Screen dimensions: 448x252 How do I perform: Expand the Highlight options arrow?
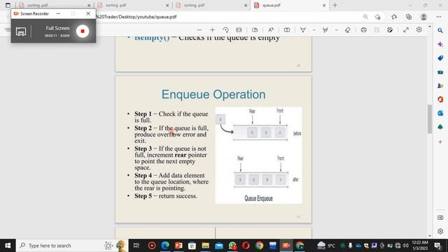click(x=336, y=30)
